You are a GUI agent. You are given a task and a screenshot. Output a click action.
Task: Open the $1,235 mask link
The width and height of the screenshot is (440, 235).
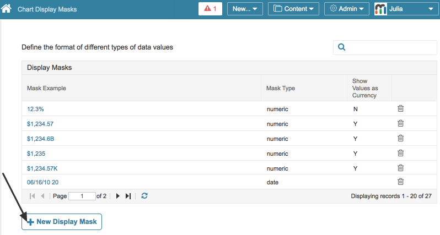pyautogui.click(x=36, y=153)
